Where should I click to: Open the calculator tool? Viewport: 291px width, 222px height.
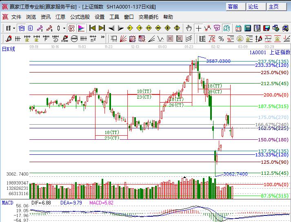[247, 28]
